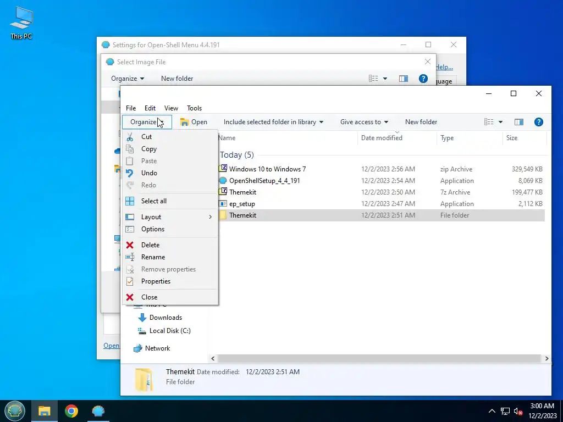Open view dropdown arrow in Select Image File dialog
Viewport: 563px width, 422px height.
[x=385, y=79]
